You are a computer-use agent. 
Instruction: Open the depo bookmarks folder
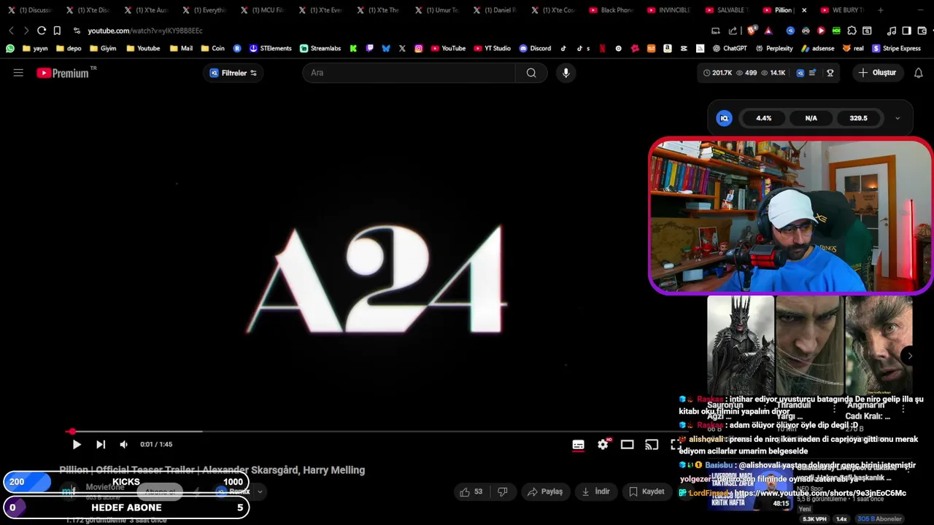pos(69,49)
